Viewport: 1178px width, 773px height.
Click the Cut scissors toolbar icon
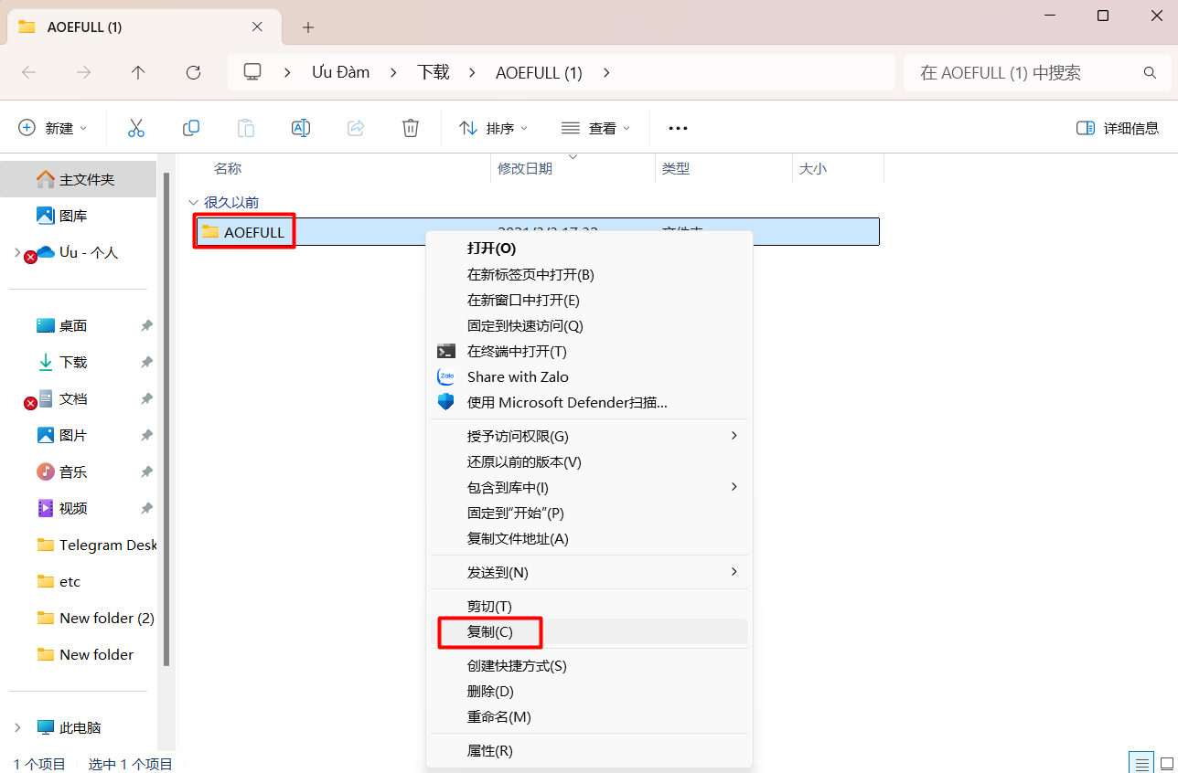coord(136,128)
